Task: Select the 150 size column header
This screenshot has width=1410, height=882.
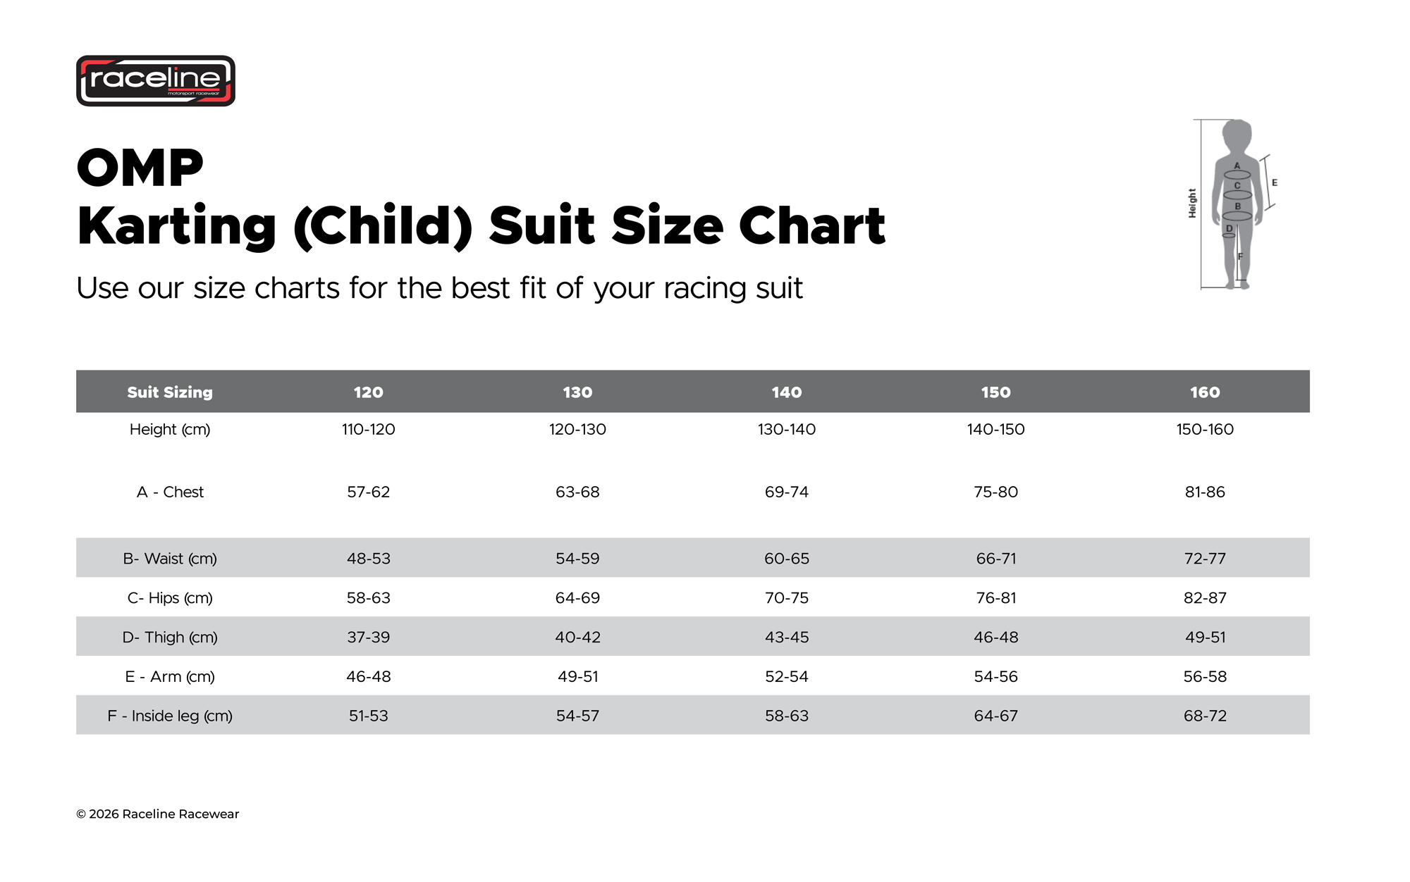Action: pos(996,392)
